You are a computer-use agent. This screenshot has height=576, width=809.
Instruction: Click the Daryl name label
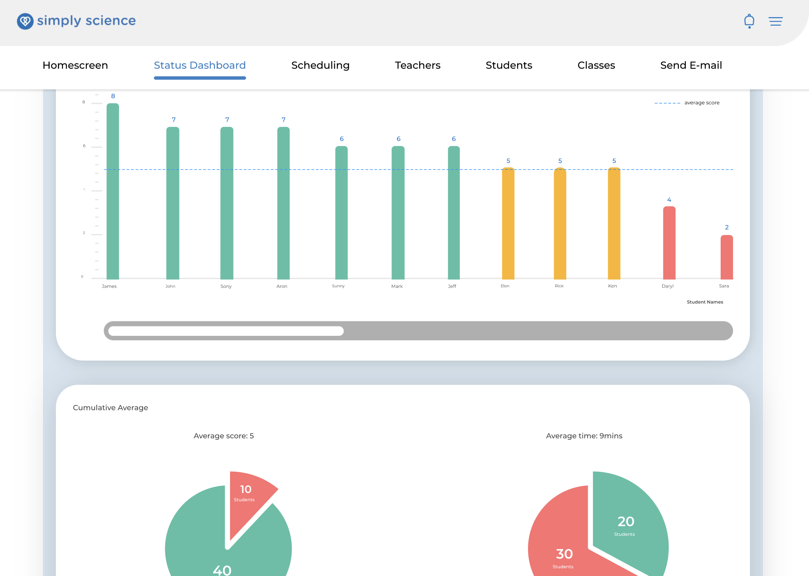click(x=667, y=286)
